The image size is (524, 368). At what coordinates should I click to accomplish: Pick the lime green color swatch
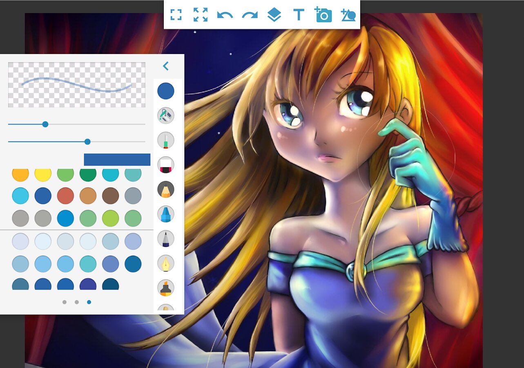[110, 218]
